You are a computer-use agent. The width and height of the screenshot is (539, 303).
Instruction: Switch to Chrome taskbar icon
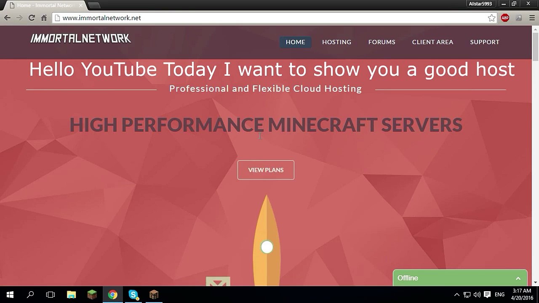click(112, 295)
